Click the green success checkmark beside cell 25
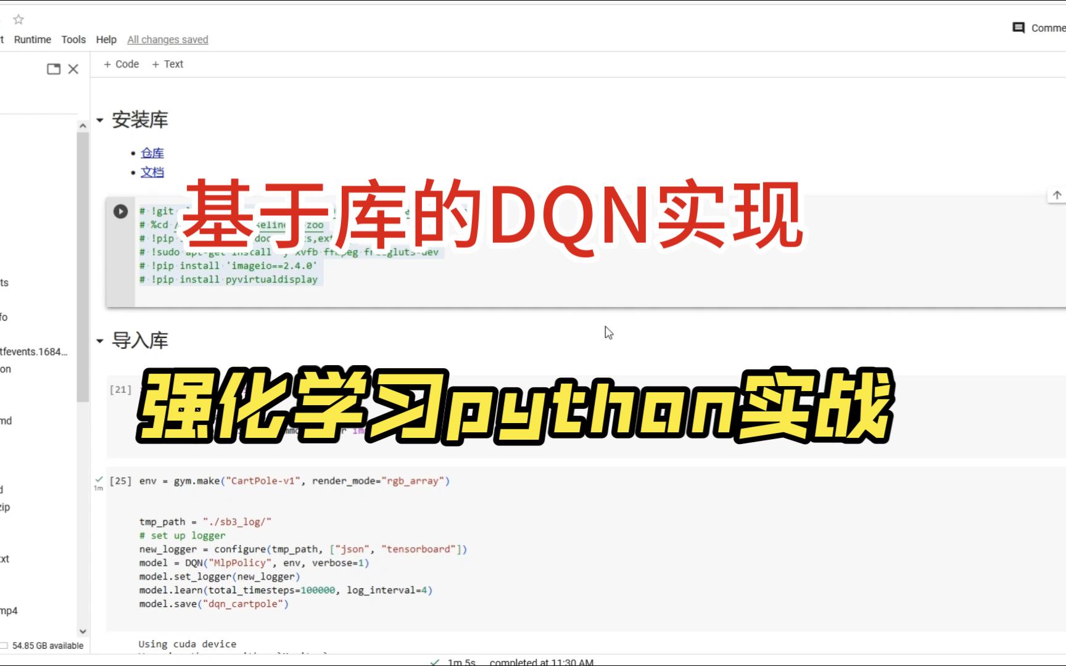 (x=99, y=479)
